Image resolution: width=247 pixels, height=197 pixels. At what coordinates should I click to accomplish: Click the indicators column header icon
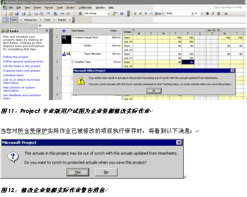[64, 31]
